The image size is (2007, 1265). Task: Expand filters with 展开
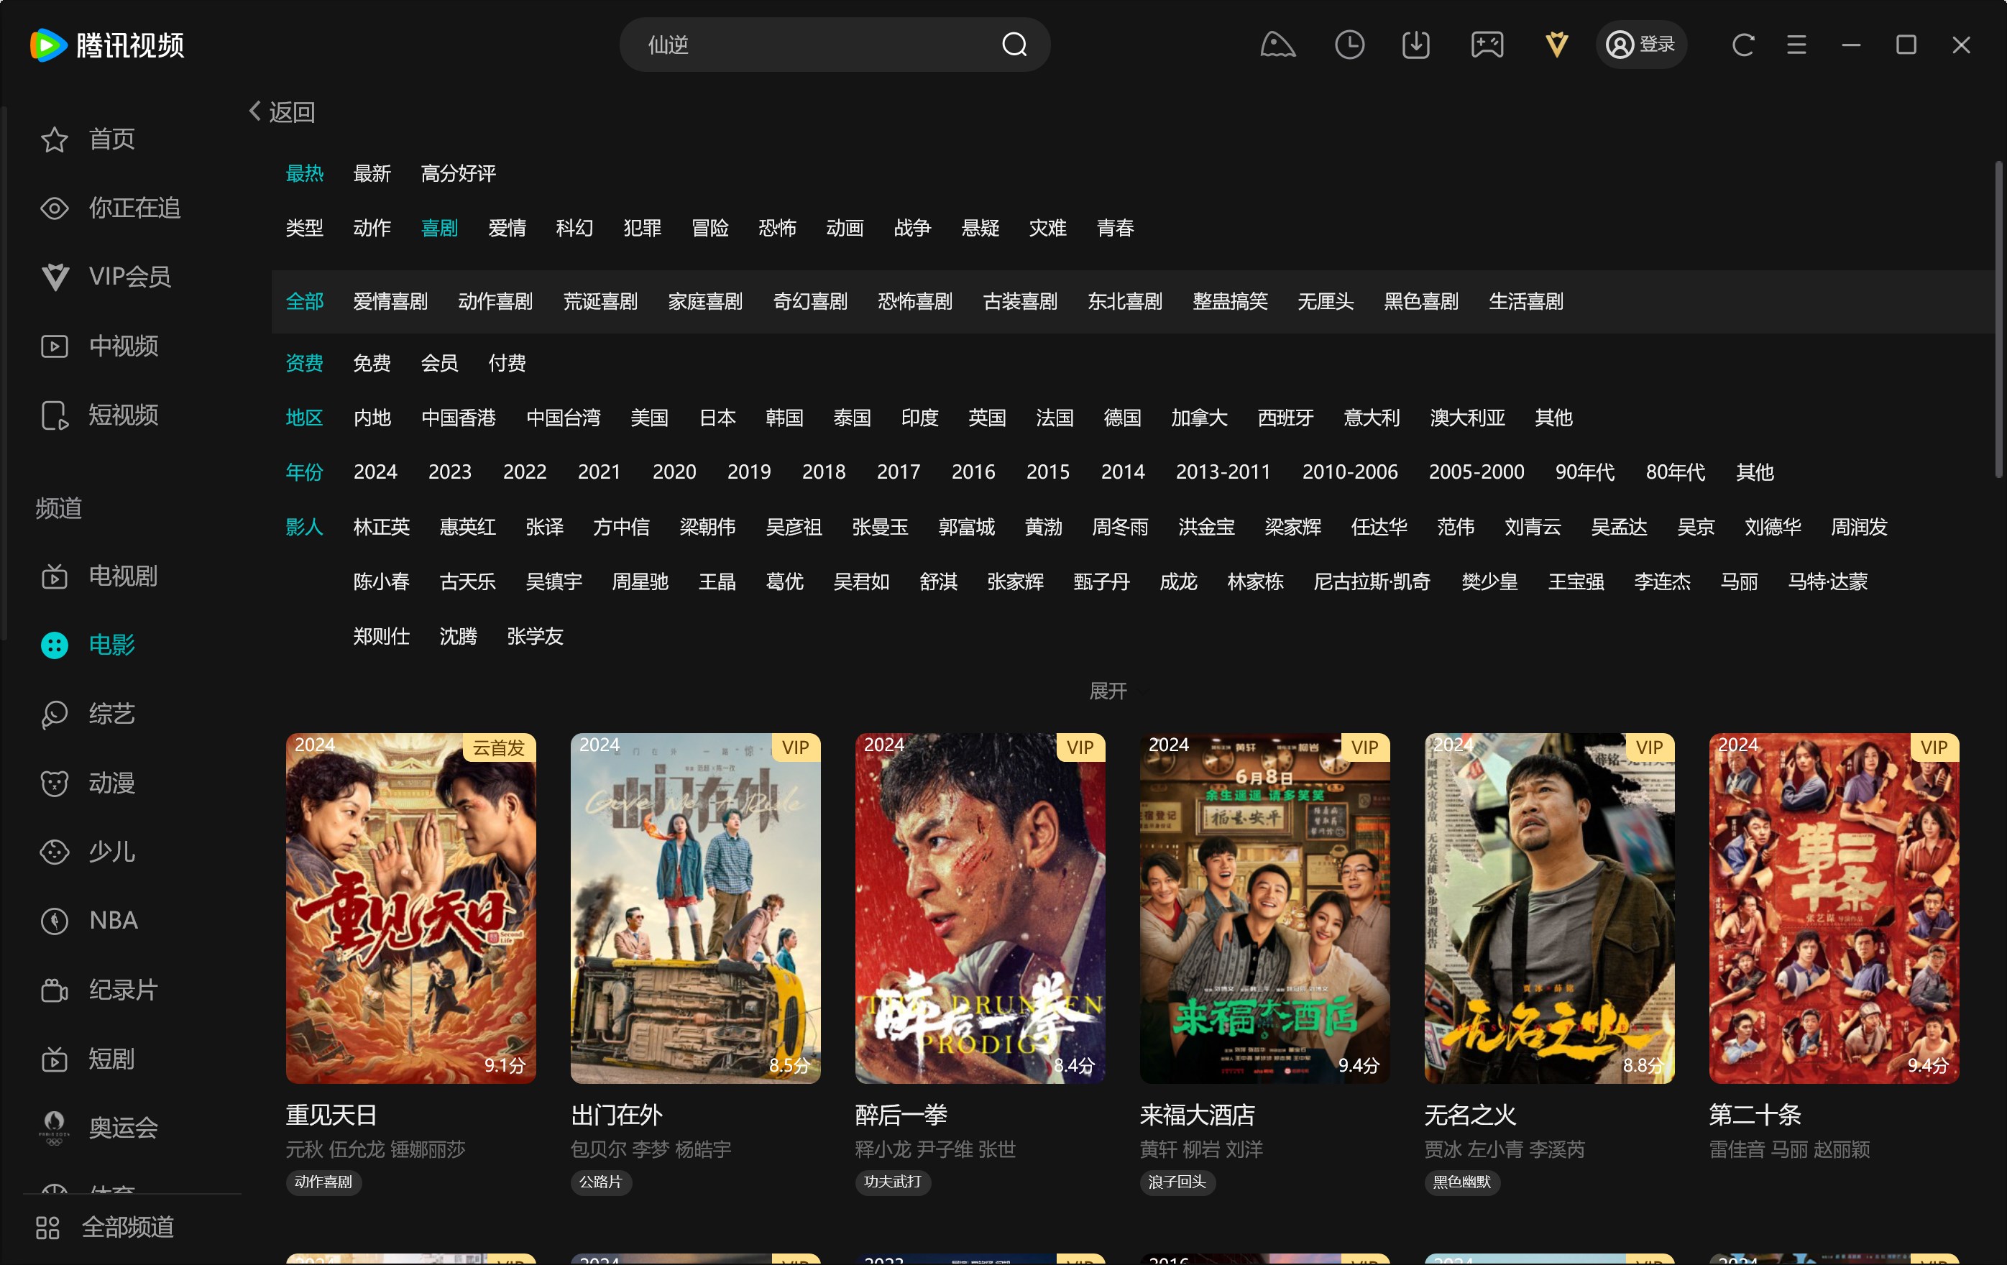click(x=1108, y=690)
